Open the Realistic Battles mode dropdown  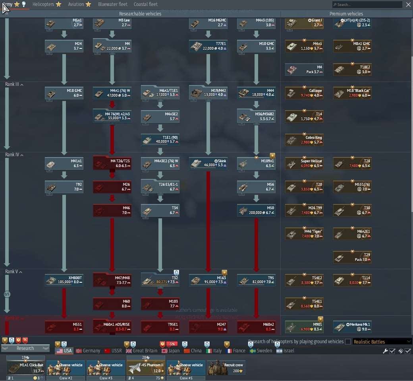(382, 342)
